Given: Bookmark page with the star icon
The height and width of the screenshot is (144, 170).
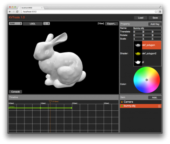Looking at the screenshot, I should (x=156, y=12).
